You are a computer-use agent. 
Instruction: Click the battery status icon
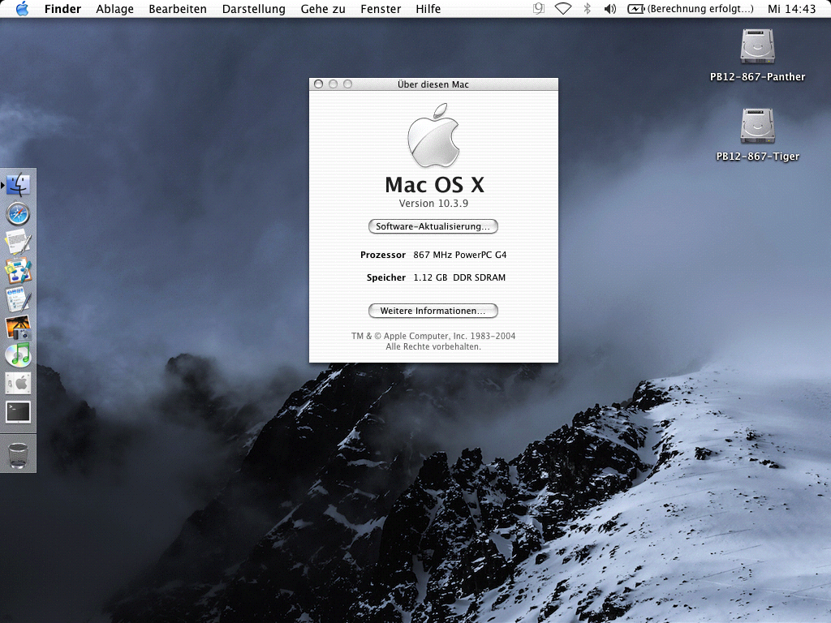pyautogui.click(x=635, y=8)
